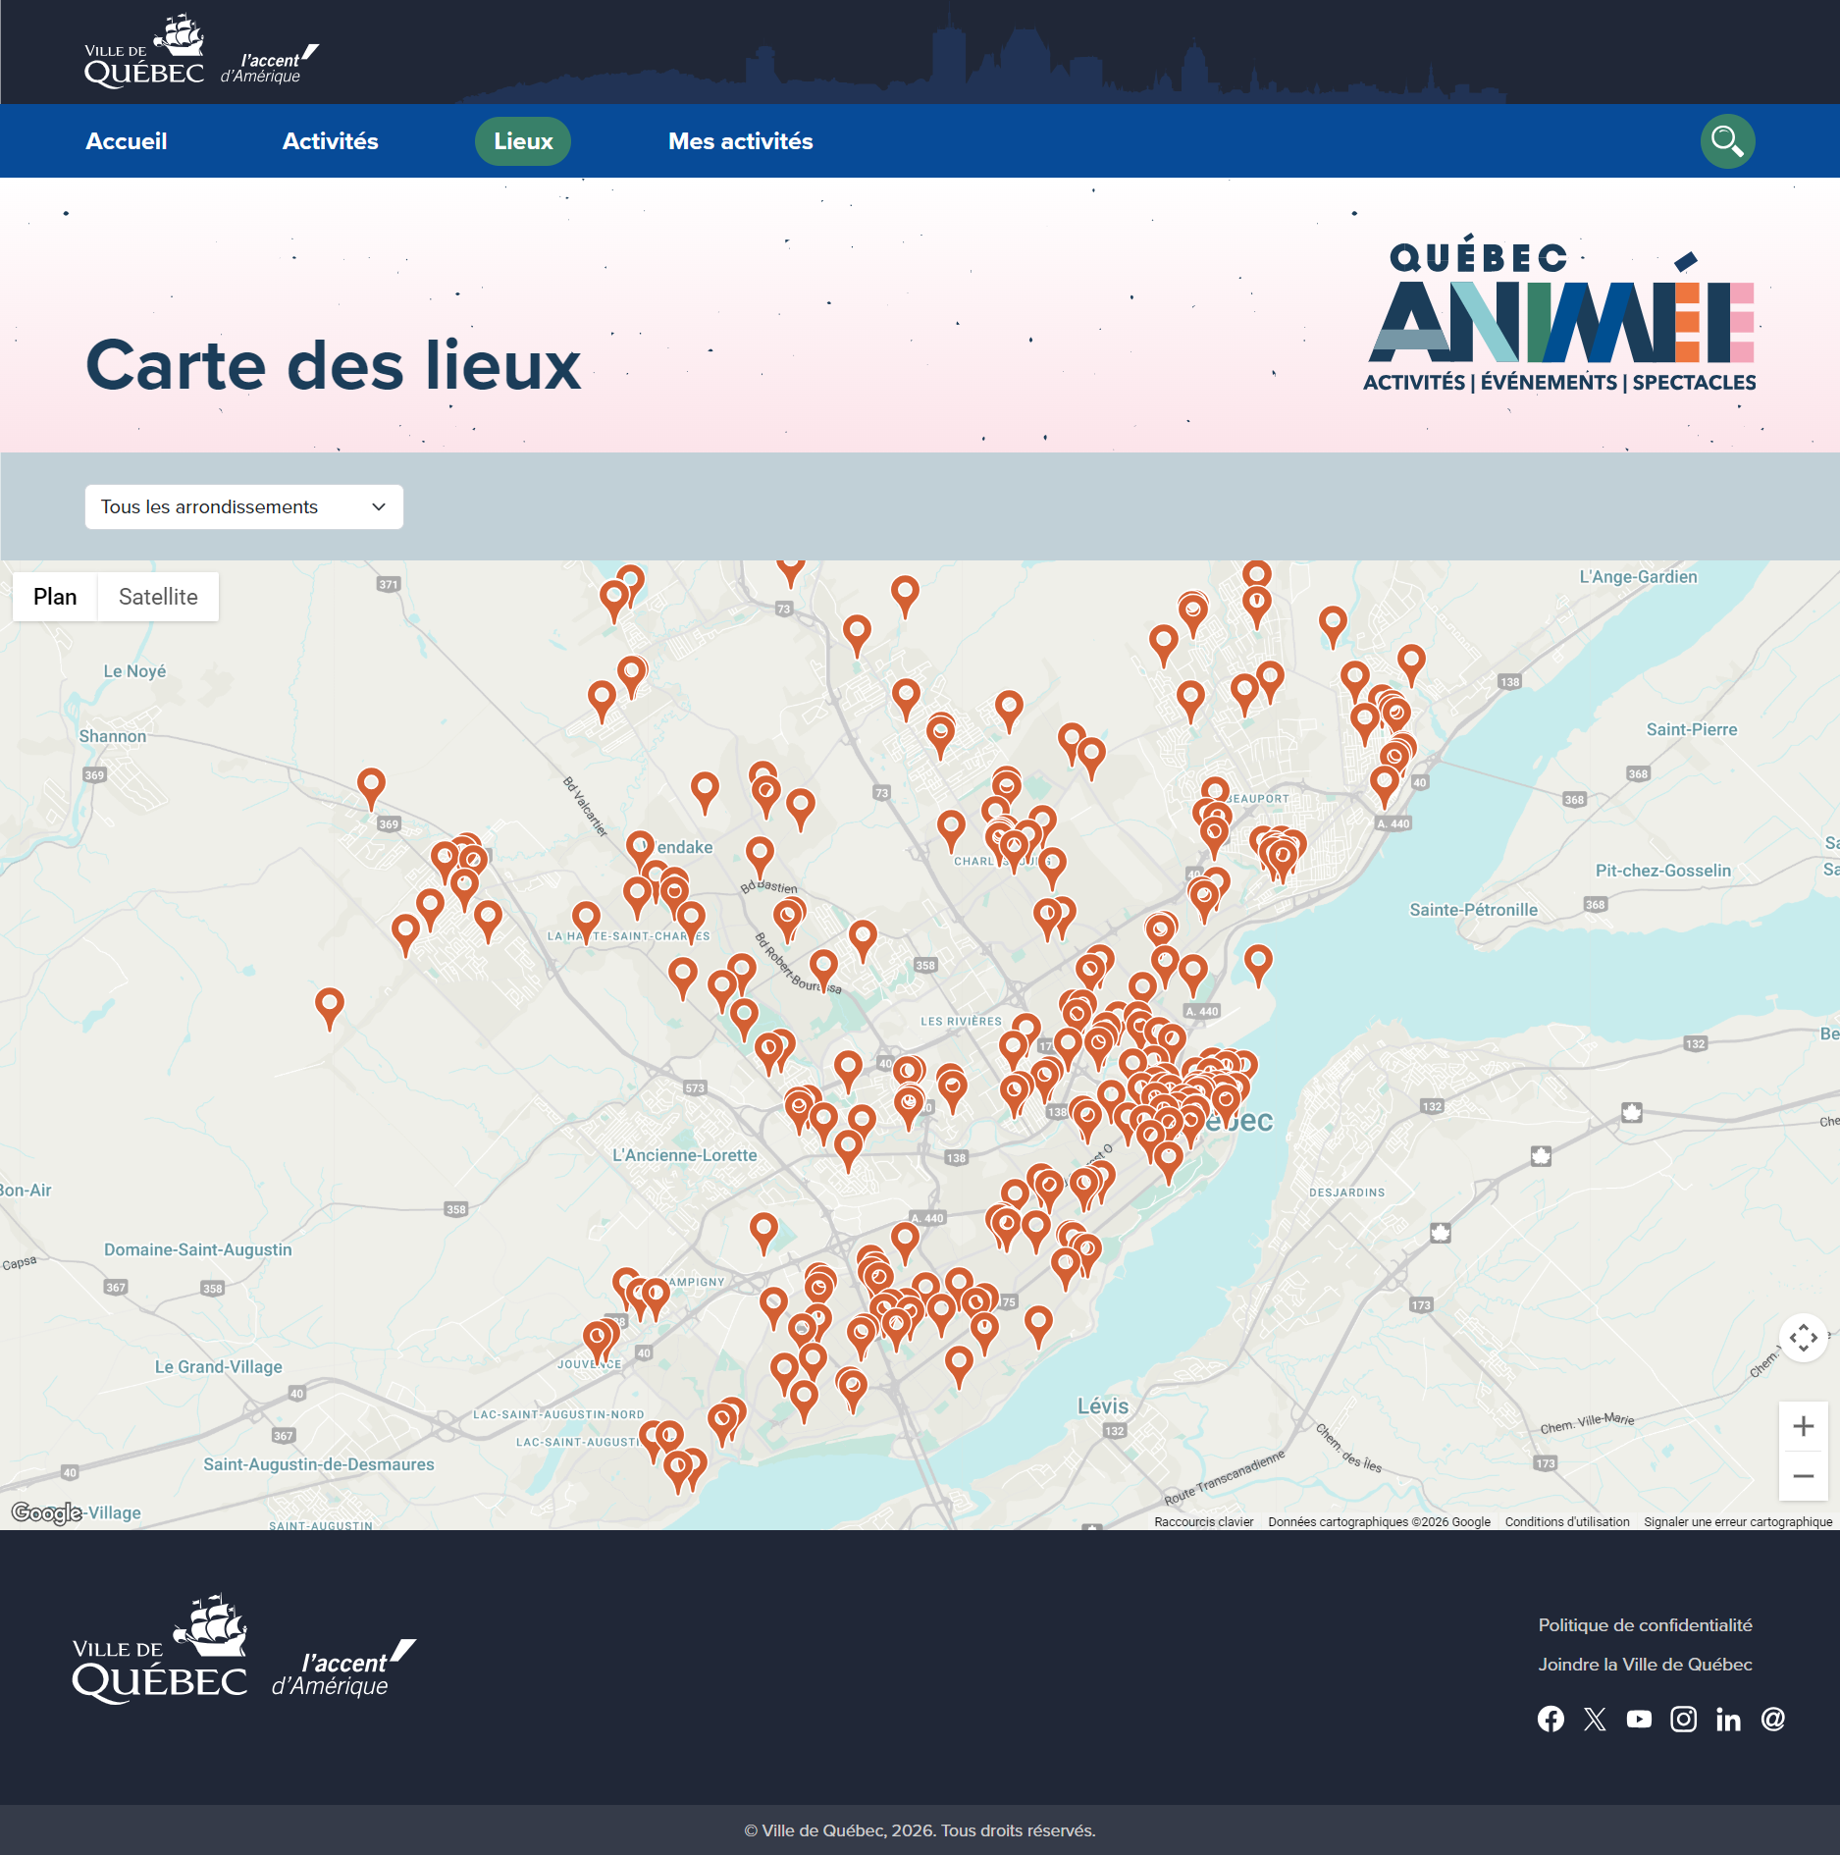Click the Threads @ icon in footer
Viewport: 1840px width, 1855px height.
click(x=1772, y=1719)
